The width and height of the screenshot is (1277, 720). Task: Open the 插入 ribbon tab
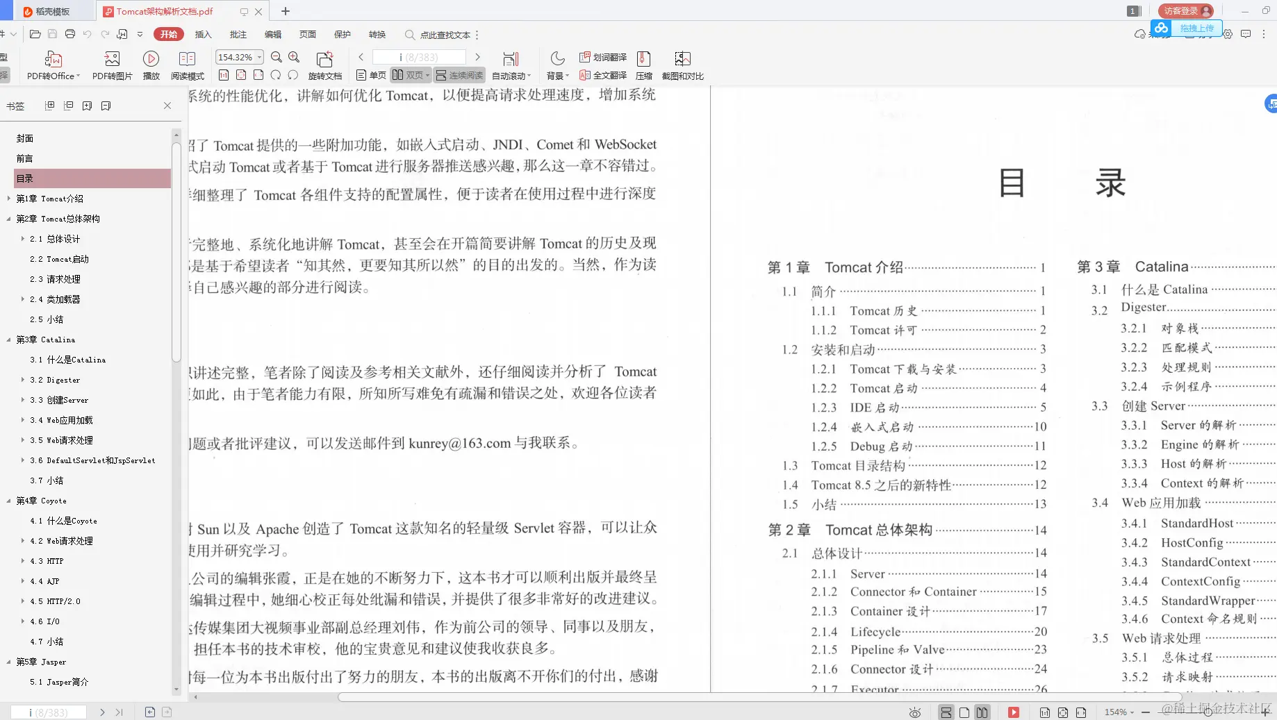(203, 34)
